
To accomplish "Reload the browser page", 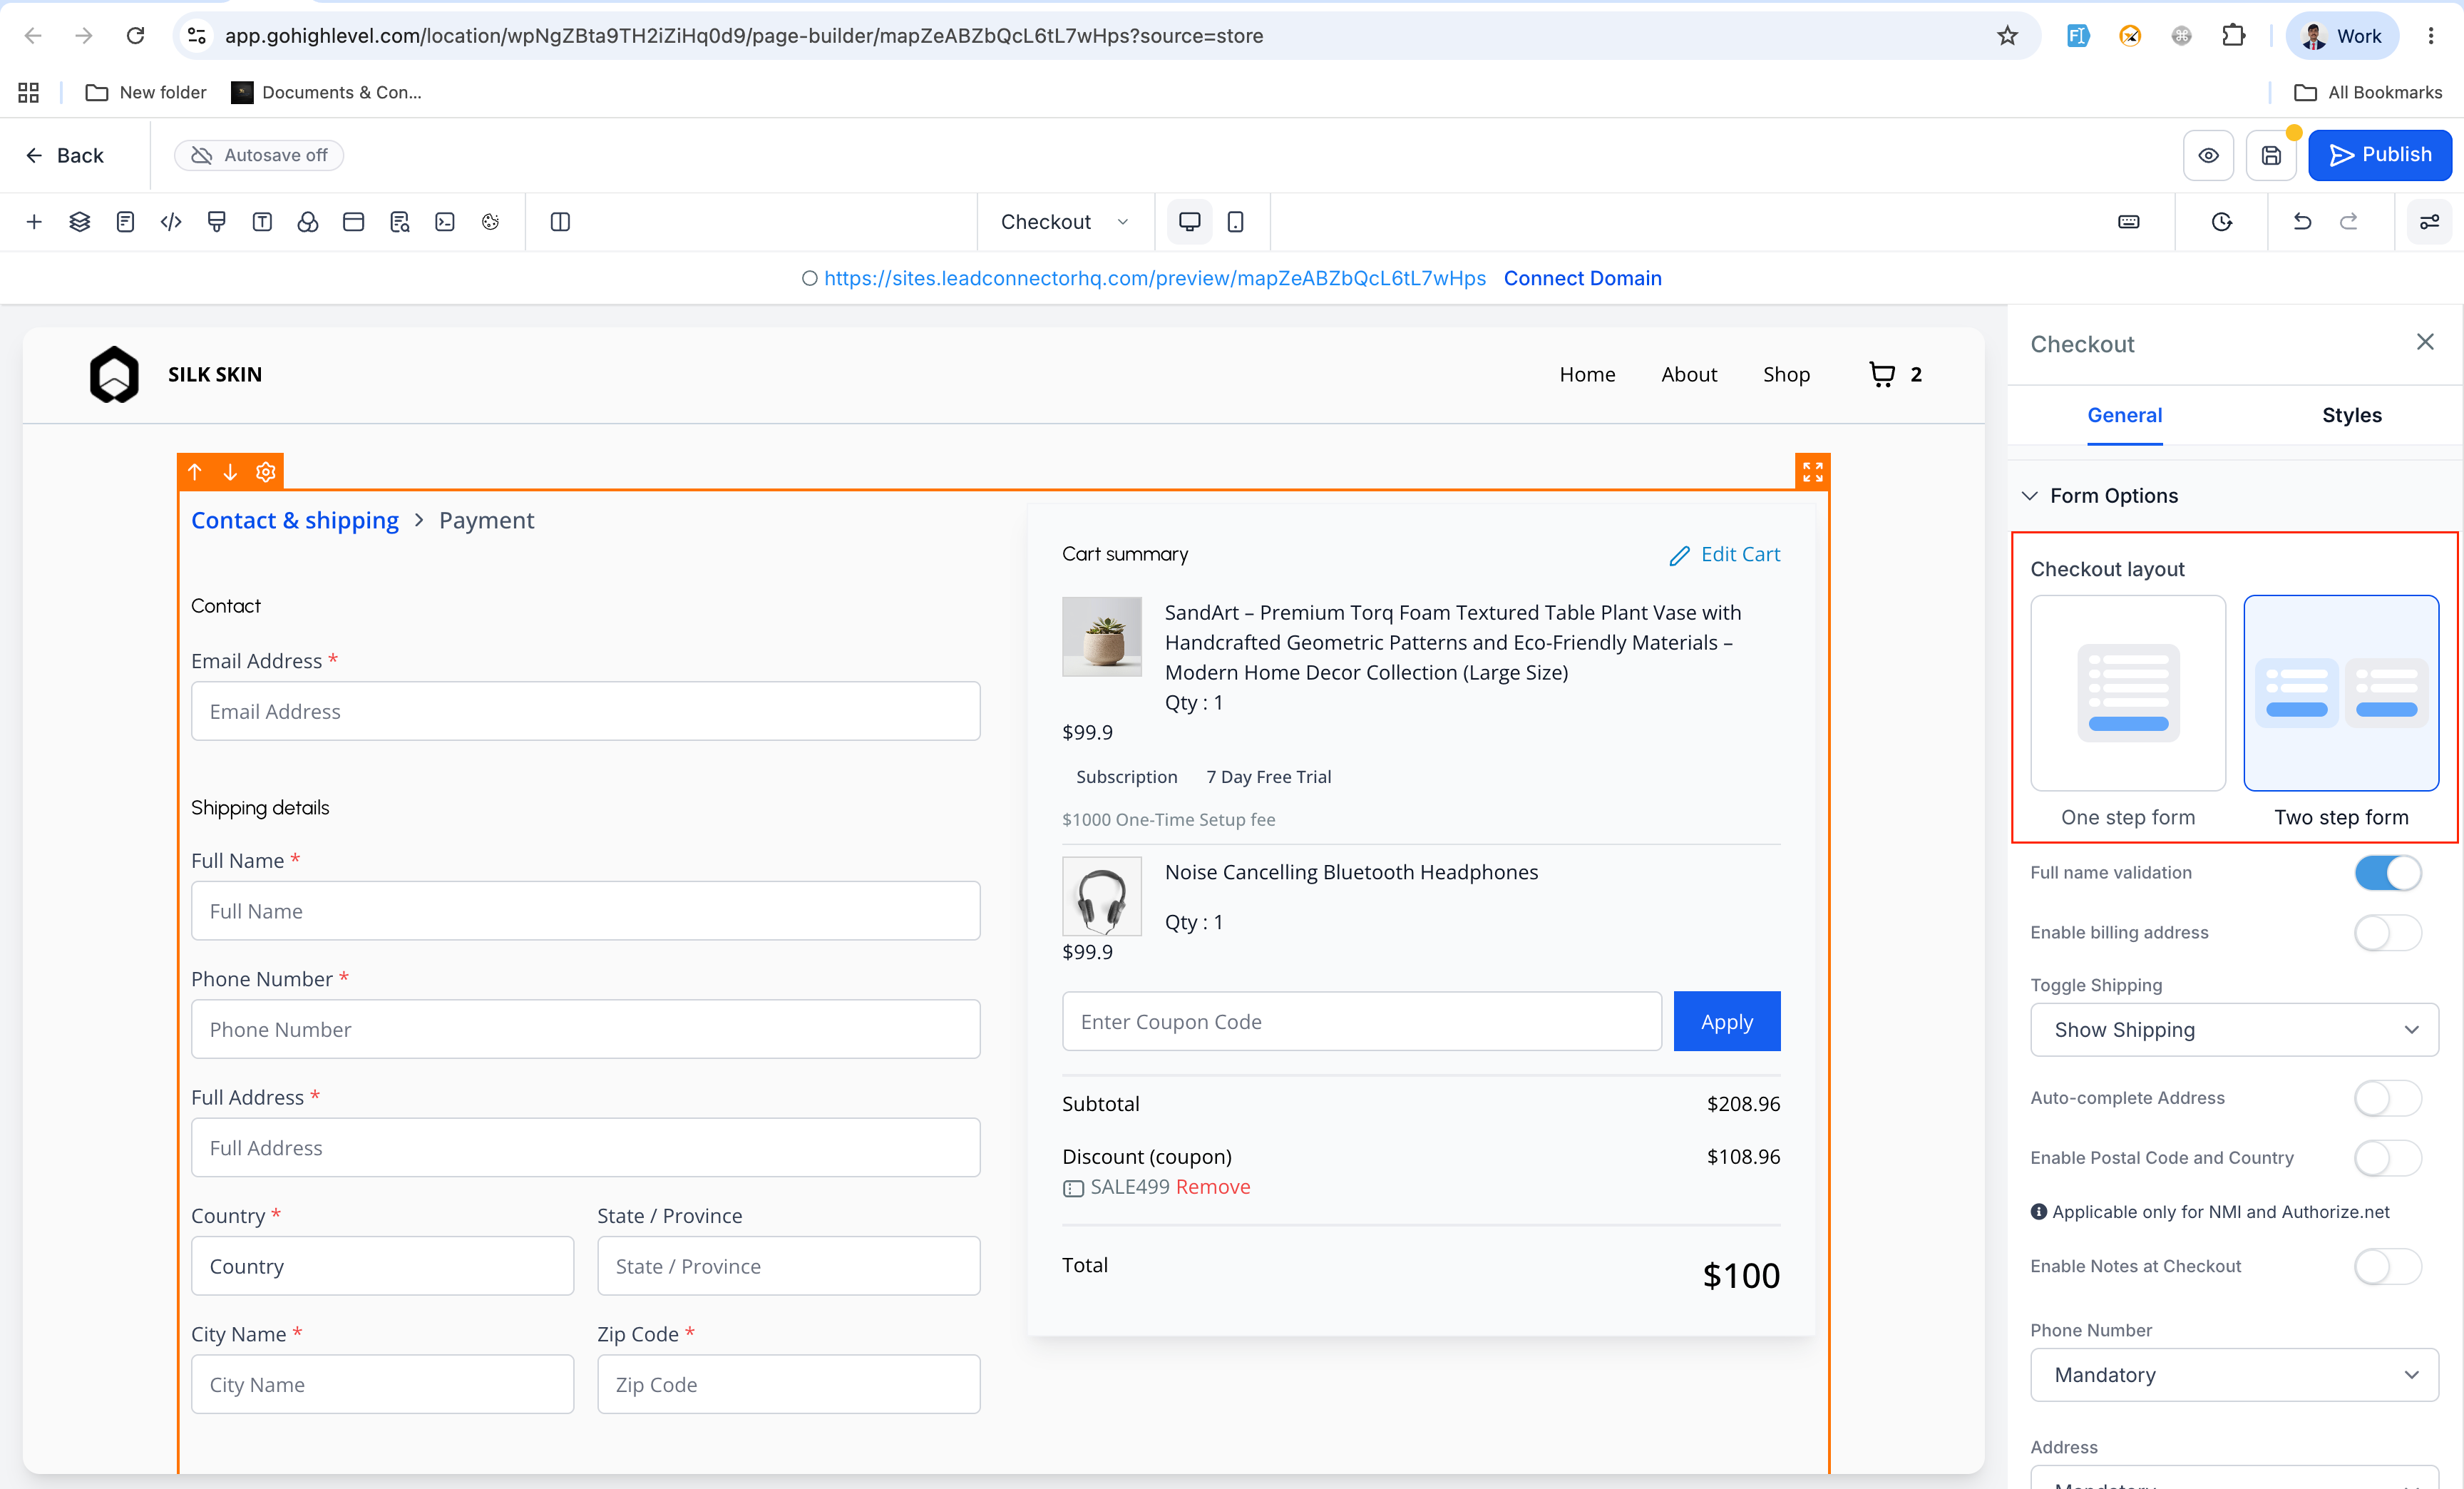I will [135, 36].
